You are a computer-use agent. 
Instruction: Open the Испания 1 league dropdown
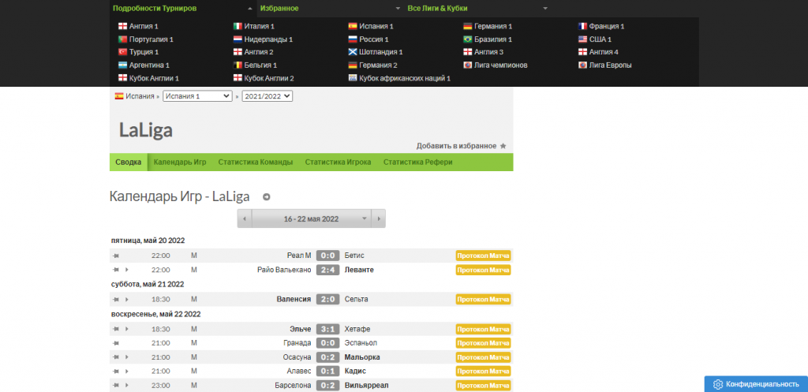(x=197, y=96)
